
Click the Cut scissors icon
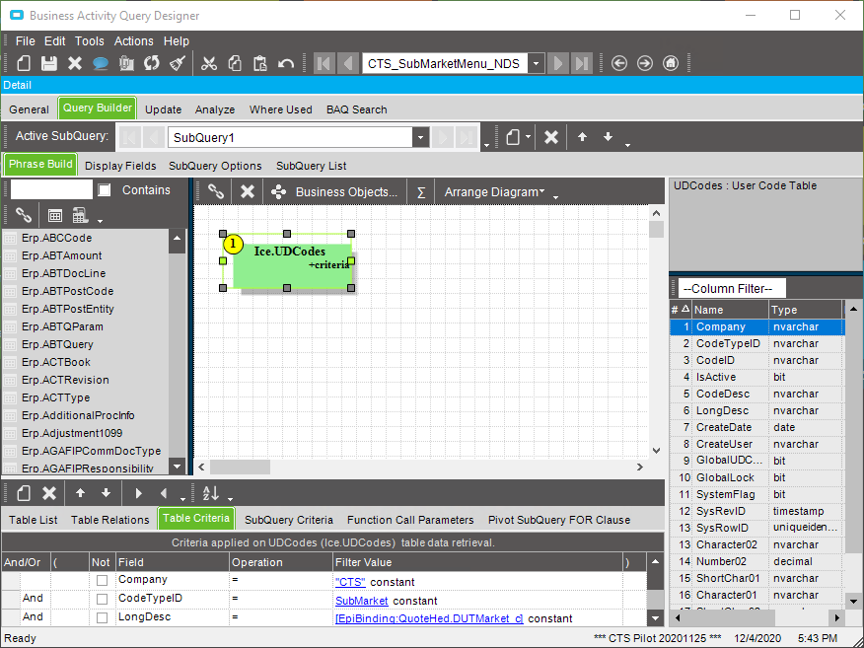click(209, 64)
